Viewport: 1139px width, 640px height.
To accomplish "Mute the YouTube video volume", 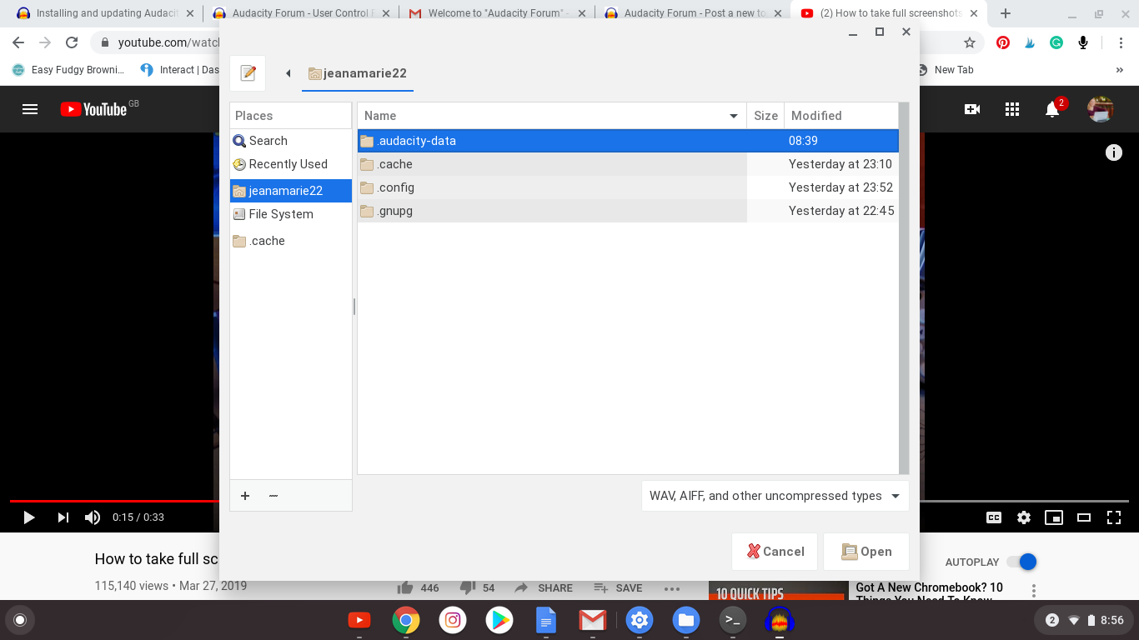I will (93, 517).
